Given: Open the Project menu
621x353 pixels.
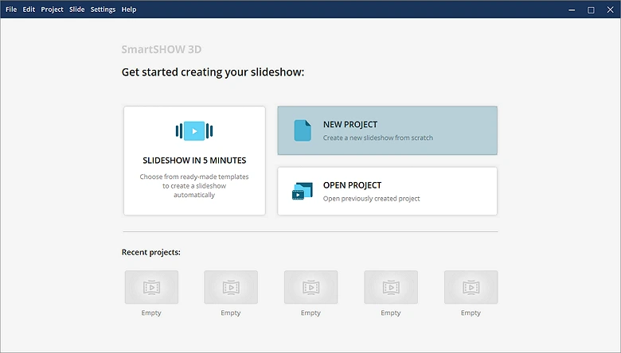Looking at the screenshot, I should coord(52,10).
